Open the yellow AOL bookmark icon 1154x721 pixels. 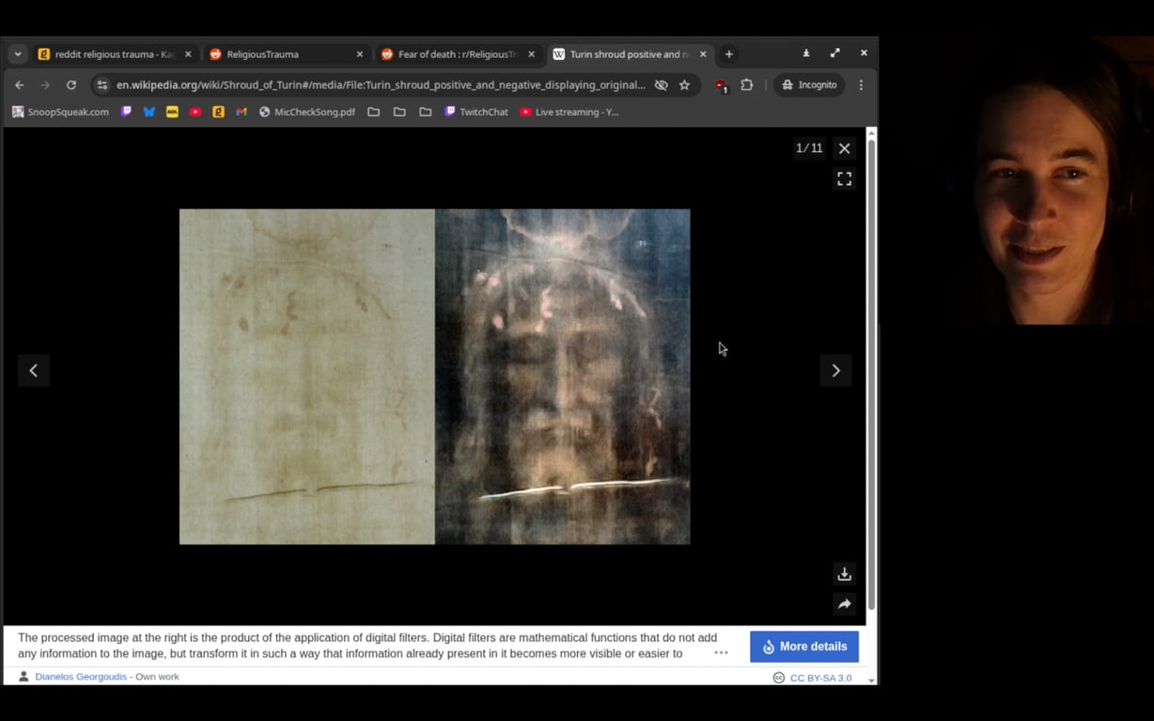click(172, 112)
